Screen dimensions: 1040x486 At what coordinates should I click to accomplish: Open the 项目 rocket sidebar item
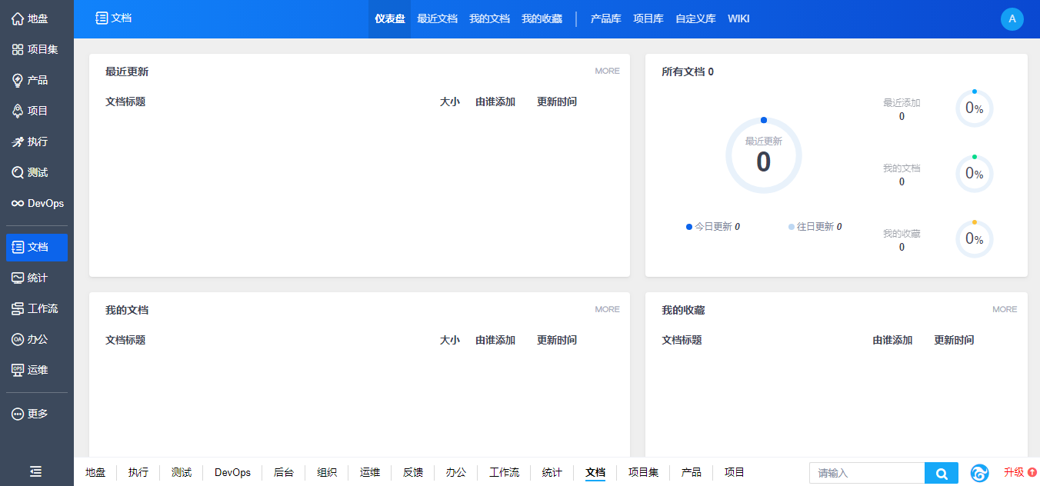coord(36,111)
